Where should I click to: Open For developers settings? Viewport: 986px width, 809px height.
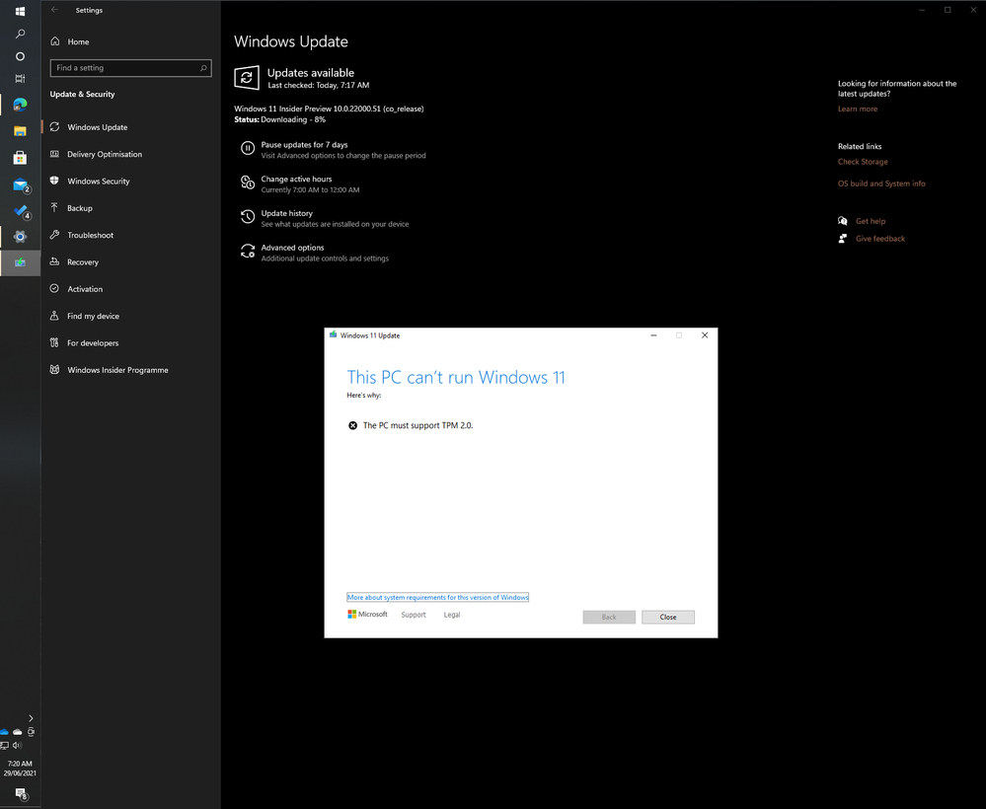point(131,343)
